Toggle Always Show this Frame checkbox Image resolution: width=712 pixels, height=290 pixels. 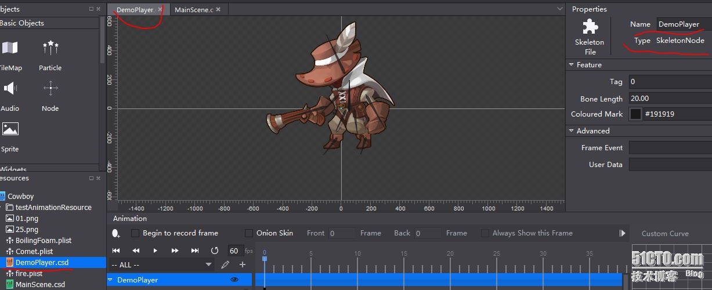pyautogui.click(x=485, y=233)
